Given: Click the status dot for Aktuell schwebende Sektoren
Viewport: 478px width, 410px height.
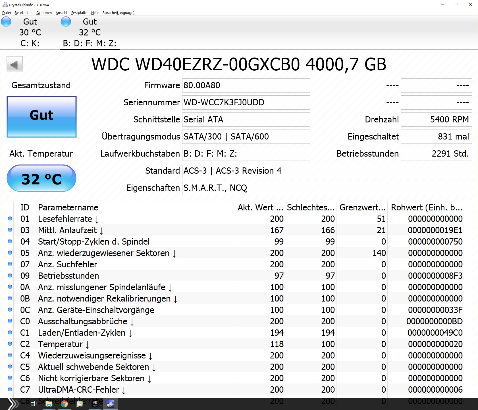Looking at the screenshot, I should [x=10, y=366].
